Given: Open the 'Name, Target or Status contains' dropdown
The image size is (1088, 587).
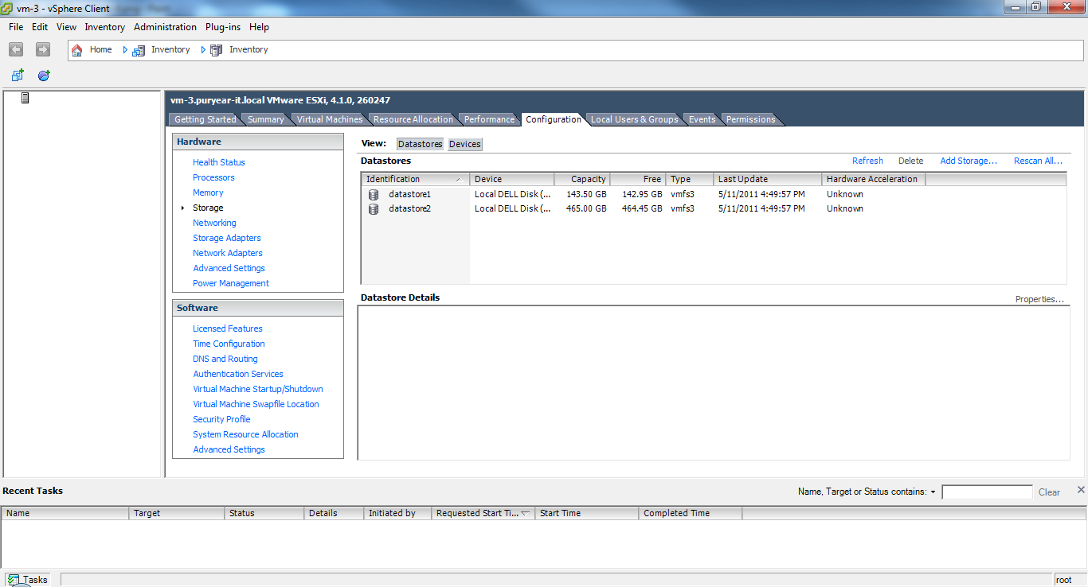Looking at the screenshot, I should [933, 492].
